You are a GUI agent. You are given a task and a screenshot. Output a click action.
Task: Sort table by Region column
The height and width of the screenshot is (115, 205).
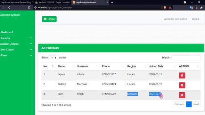pos(136,66)
